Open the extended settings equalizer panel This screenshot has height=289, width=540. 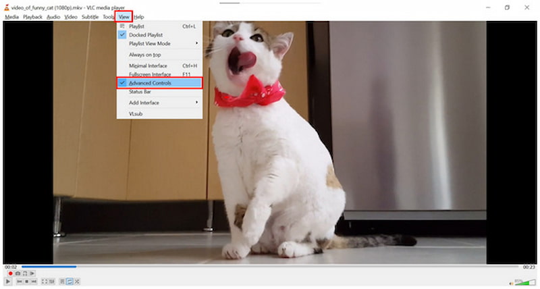click(x=52, y=282)
